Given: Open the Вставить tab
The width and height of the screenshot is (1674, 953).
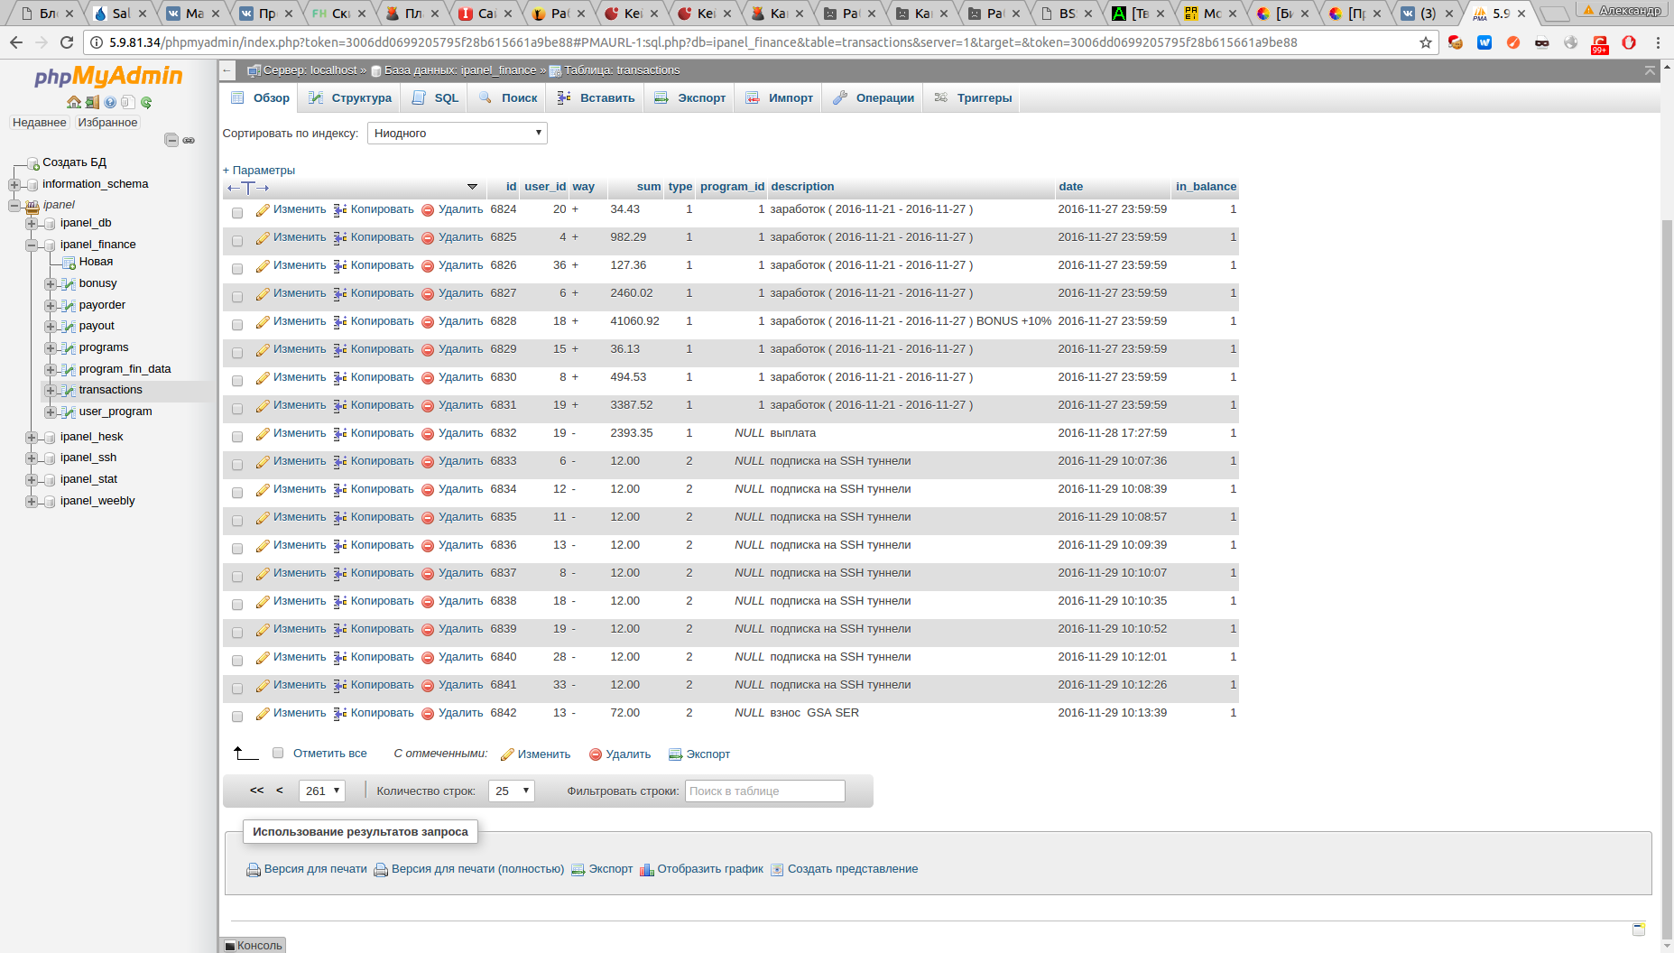Looking at the screenshot, I should click(597, 98).
